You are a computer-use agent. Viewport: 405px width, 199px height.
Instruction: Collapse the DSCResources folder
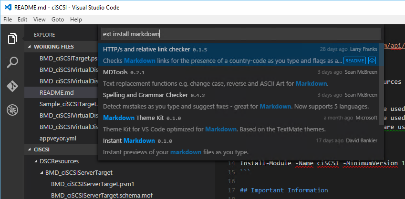point(36,161)
